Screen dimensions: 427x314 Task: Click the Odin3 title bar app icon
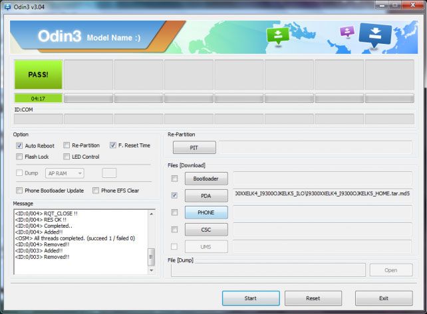tap(7, 7)
